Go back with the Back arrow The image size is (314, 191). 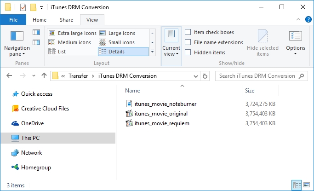(x=9, y=76)
